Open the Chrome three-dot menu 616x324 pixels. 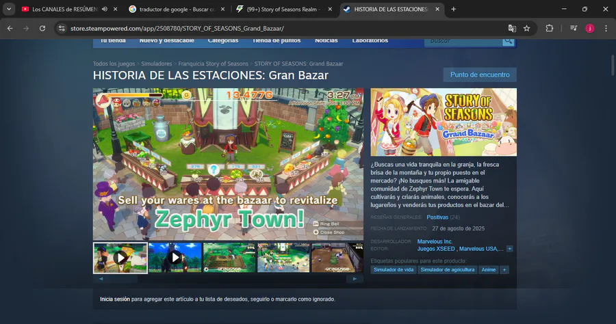[606, 28]
